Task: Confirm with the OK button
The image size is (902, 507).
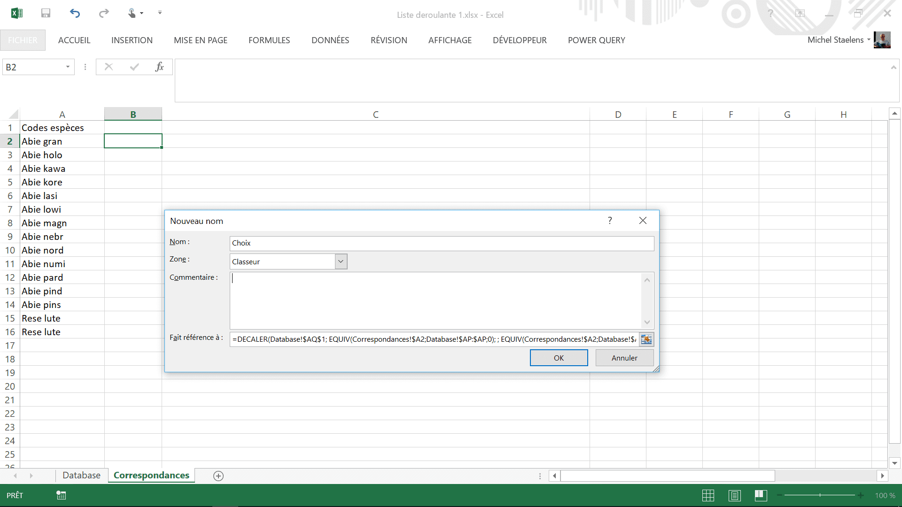Action: (x=559, y=358)
